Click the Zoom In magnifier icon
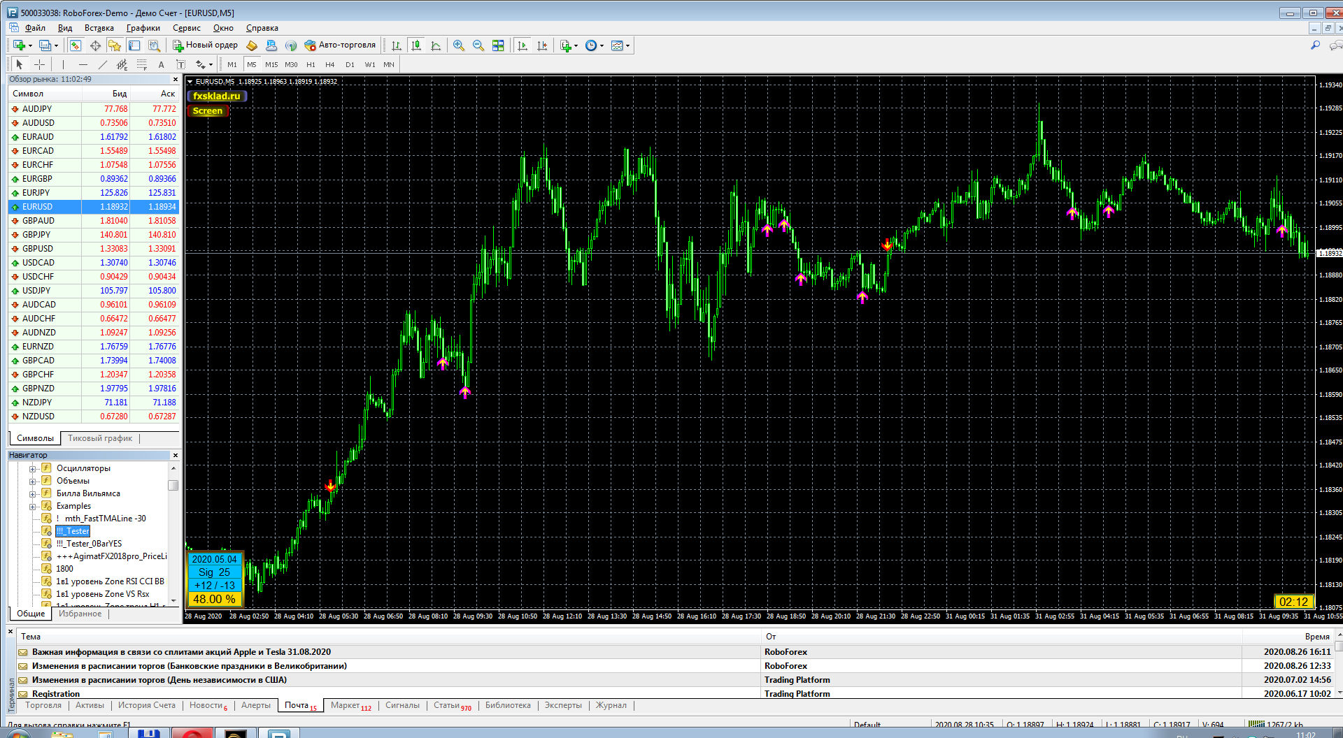The image size is (1343, 738). [459, 45]
